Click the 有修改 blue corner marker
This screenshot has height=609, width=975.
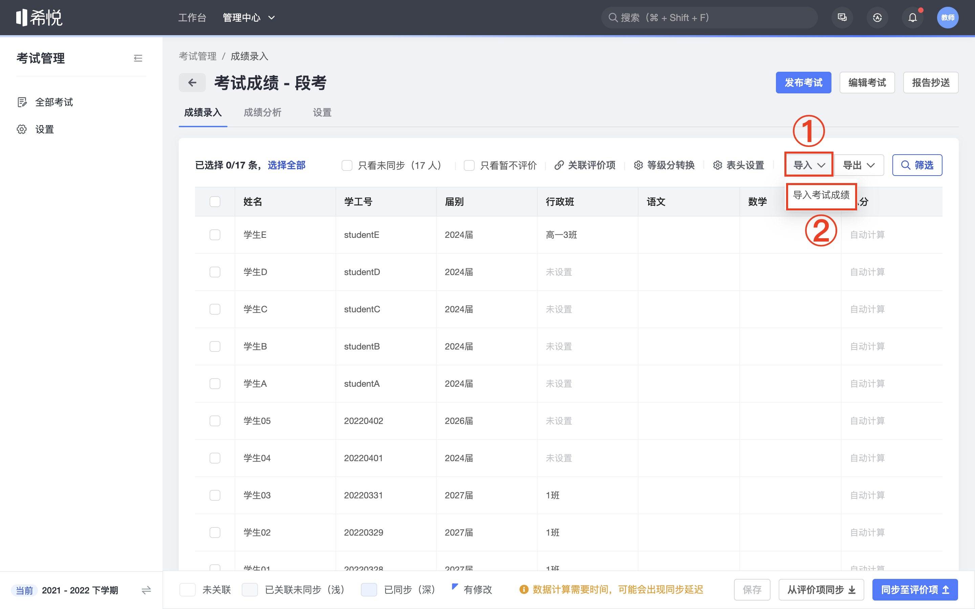coord(455,586)
